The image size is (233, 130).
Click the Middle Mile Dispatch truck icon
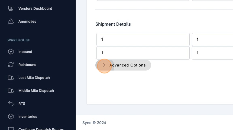pos(11,91)
